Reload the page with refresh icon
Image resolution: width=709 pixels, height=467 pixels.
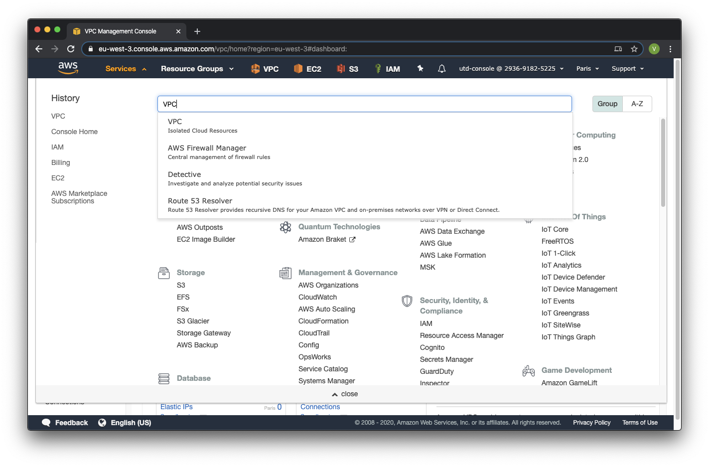(x=71, y=49)
